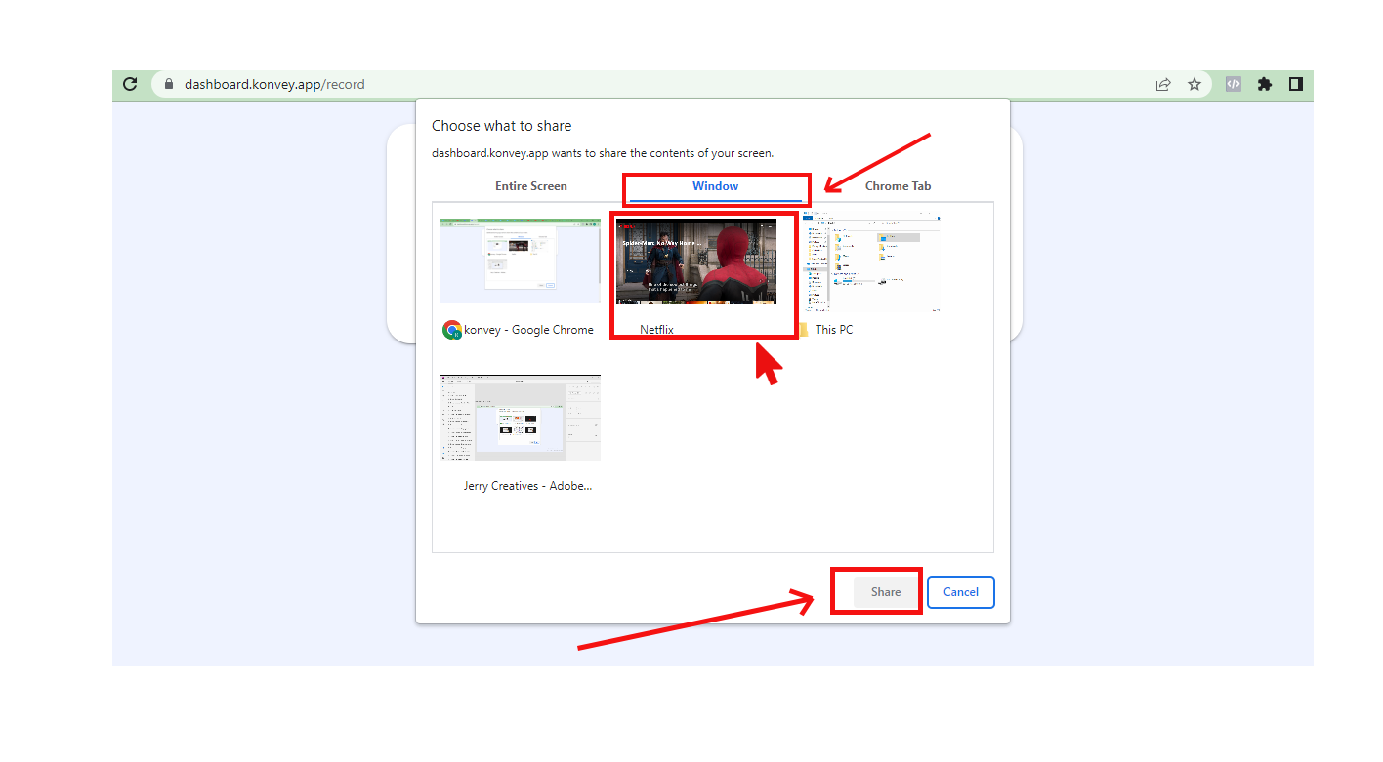Click the share page icon in address bar
The height and width of the screenshot is (762, 1383).
coord(1163,84)
